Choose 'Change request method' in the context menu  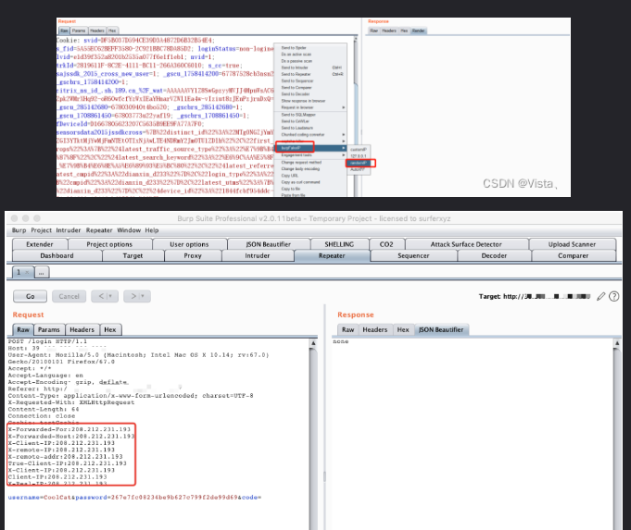click(x=301, y=163)
